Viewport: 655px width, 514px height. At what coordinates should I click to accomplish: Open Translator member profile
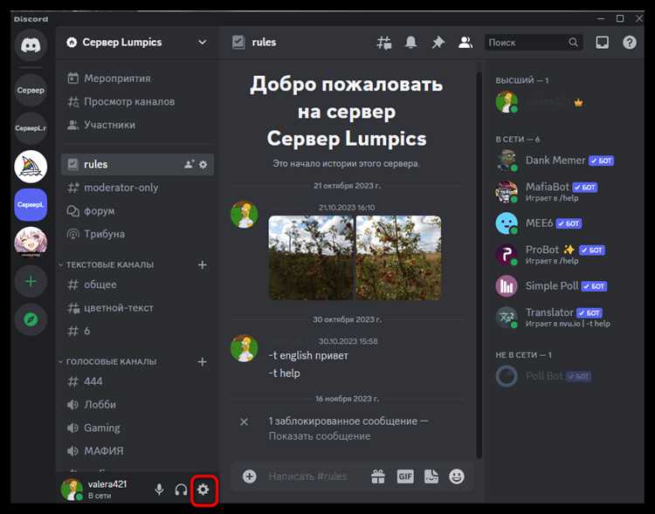pos(562,318)
